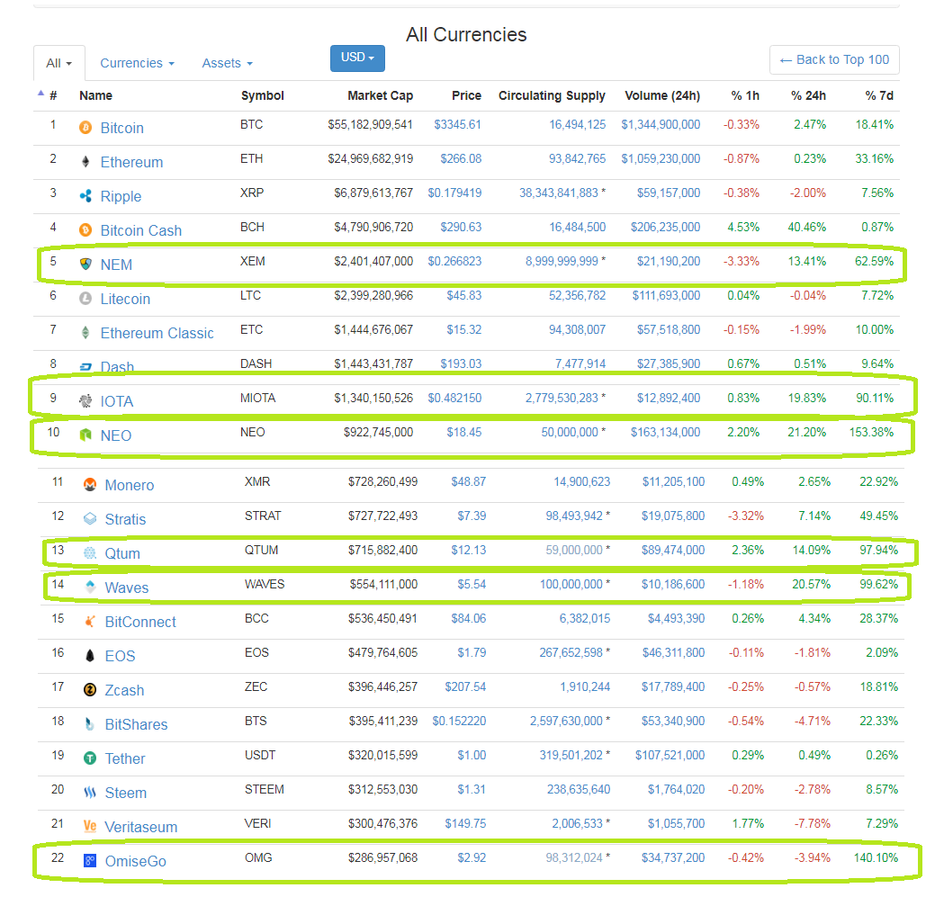Screen dimensions: 935x897
Task: Click Bitcoin volume $1,344,900,000
Action: tap(661, 124)
